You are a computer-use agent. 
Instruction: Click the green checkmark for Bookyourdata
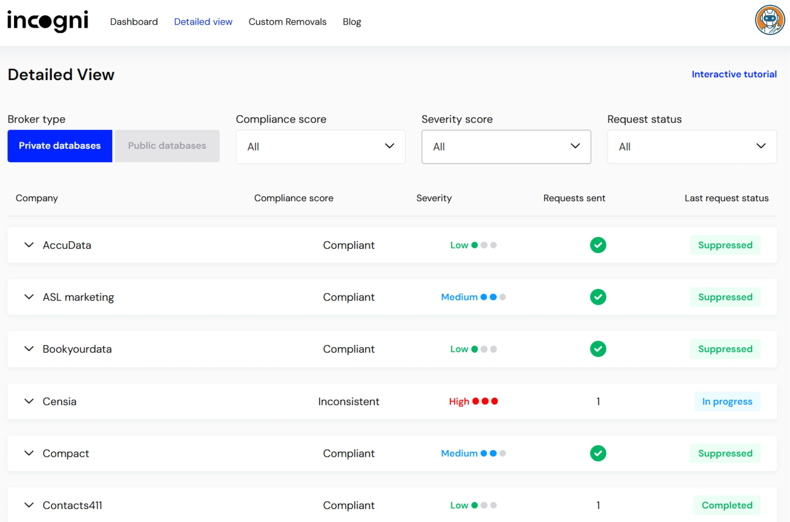pyautogui.click(x=597, y=349)
